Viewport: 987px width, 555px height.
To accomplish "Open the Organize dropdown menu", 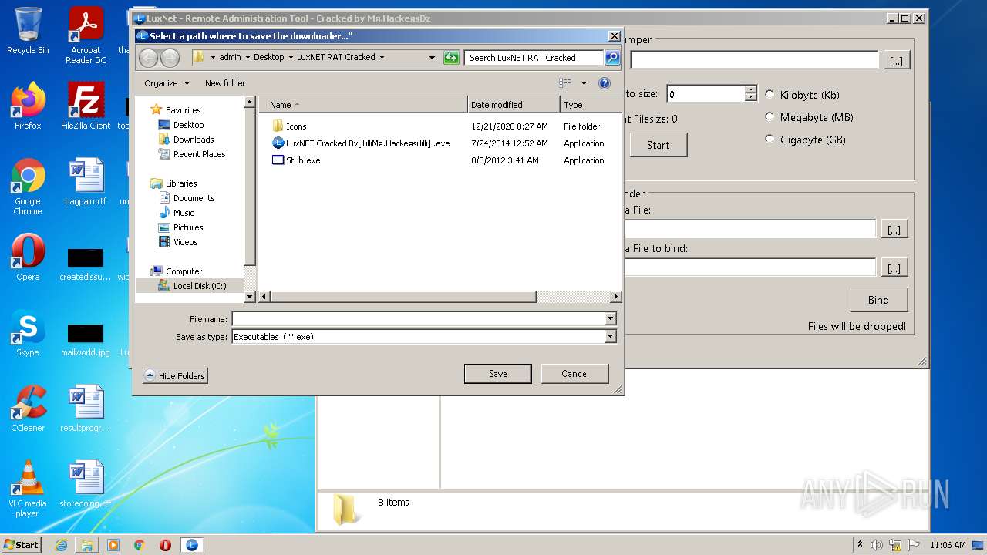I will (167, 83).
